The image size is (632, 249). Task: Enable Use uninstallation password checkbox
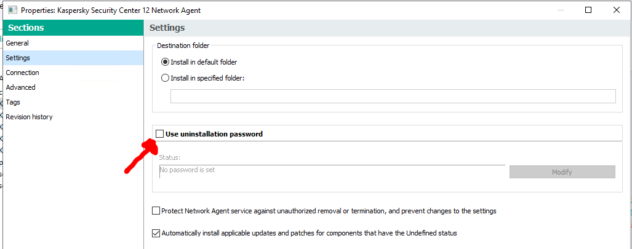[160, 134]
